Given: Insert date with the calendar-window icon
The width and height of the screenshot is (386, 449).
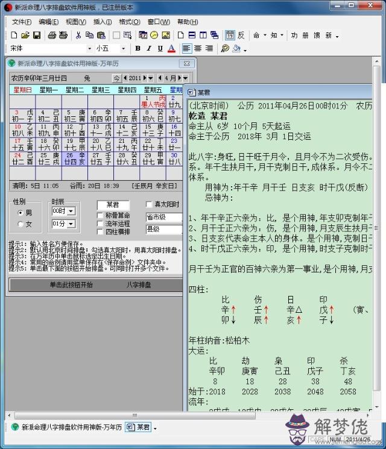Looking at the screenshot, I should coord(143,35).
